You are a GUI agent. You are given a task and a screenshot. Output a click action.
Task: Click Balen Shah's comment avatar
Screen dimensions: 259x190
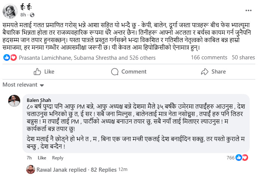tap(14, 101)
